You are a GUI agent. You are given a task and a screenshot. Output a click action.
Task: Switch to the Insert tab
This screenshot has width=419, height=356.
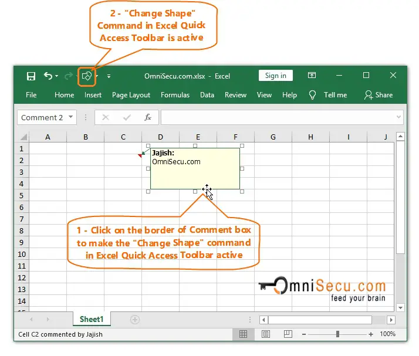pos(93,95)
